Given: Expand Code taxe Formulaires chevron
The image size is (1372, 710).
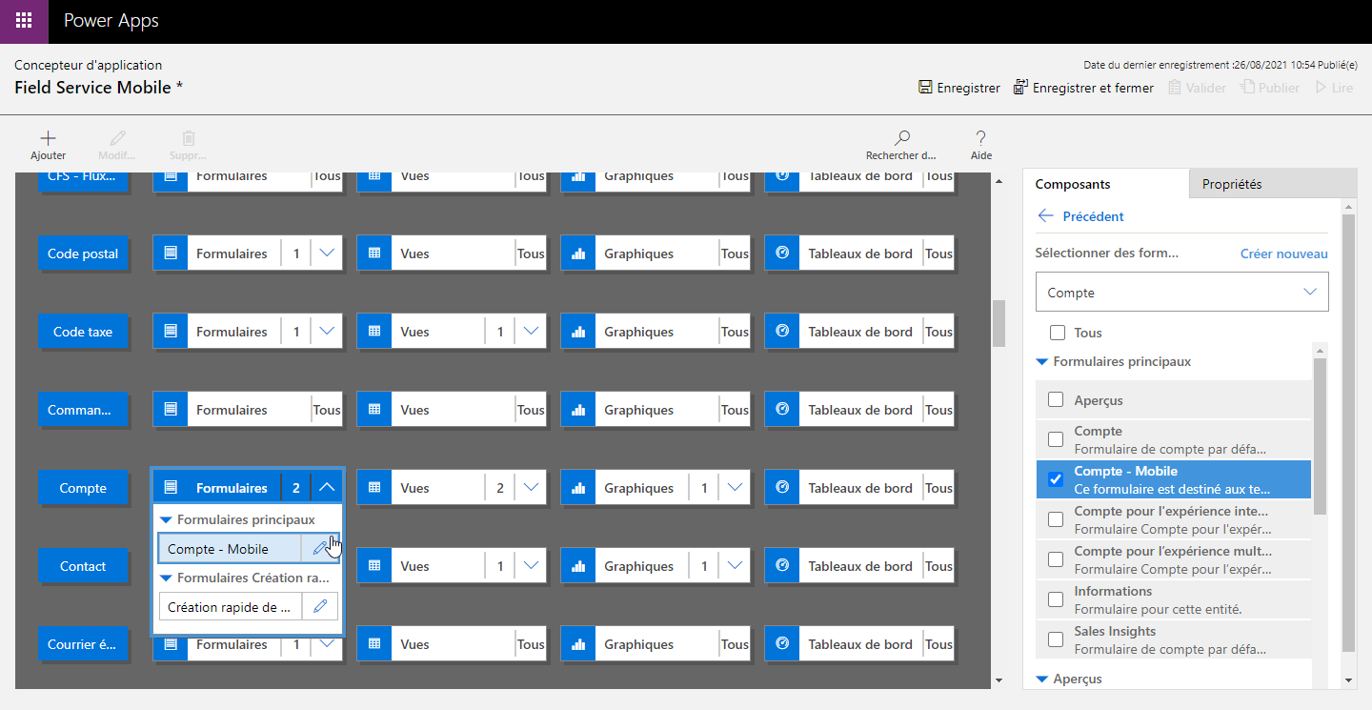Looking at the screenshot, I should pyautogui.click(x=327, y=332).
